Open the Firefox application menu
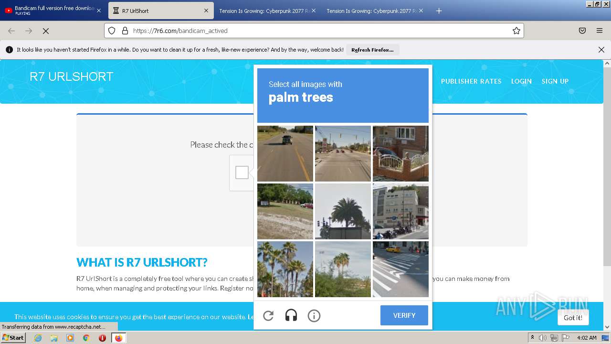The width and height of the screenshot is (611, 344). coord(600,31)
